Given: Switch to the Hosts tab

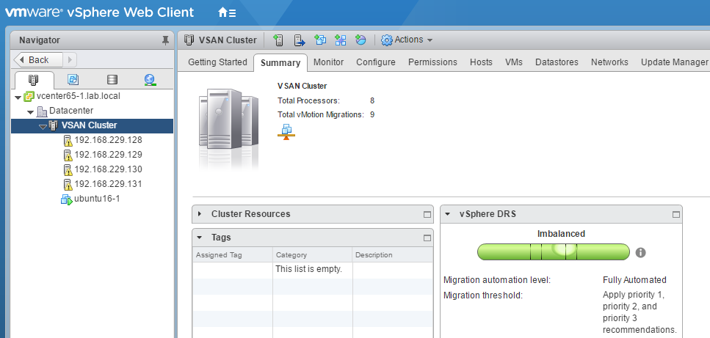Looking at the screenshot, I should [481, 62].
